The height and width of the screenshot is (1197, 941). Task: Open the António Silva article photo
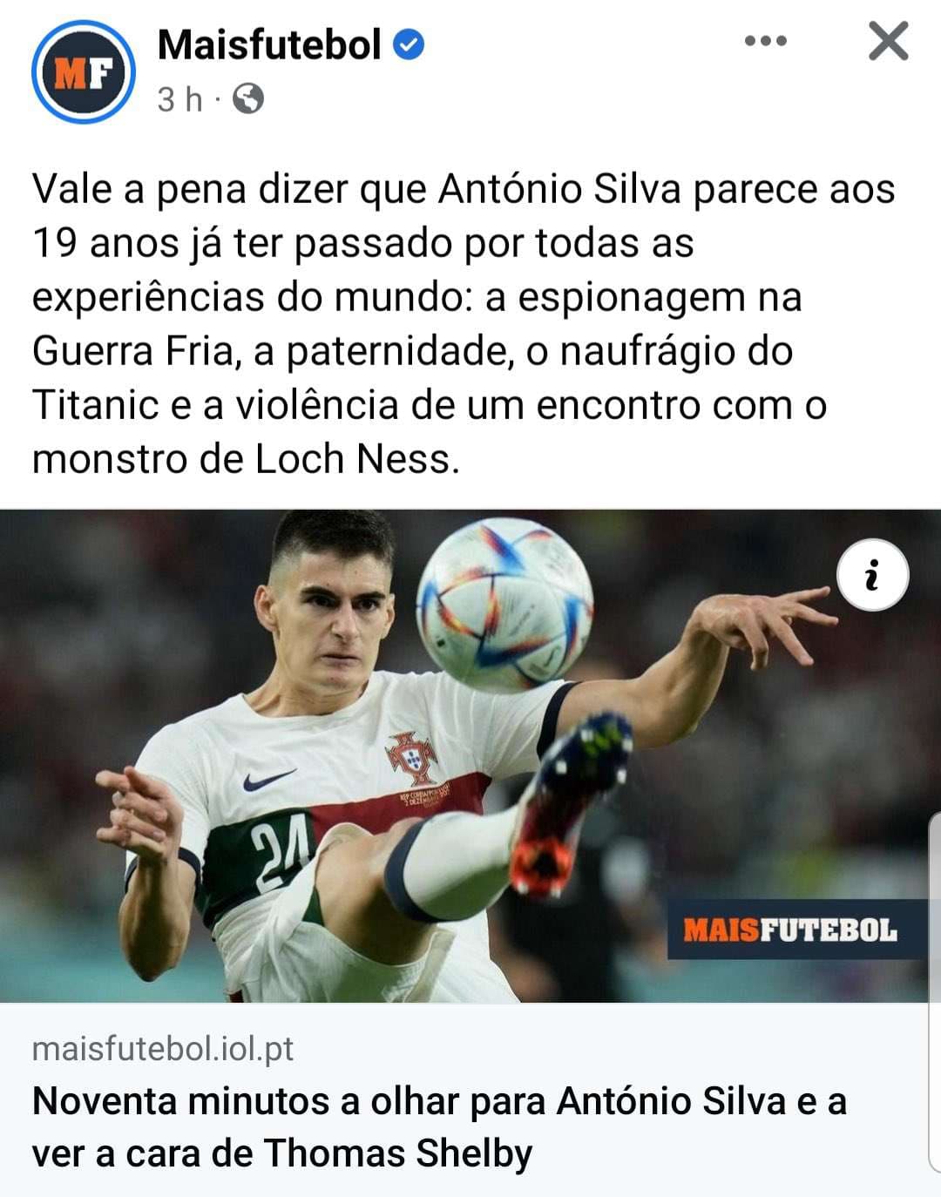click(470, 755)
